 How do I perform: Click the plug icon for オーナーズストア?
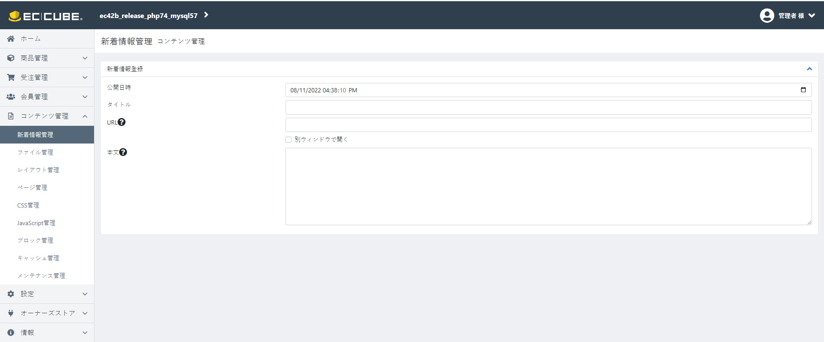[11, 313]
